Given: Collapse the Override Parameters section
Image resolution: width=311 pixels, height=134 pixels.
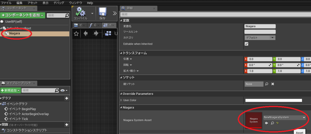Looking at the screenshot, I should click(121, 94).
